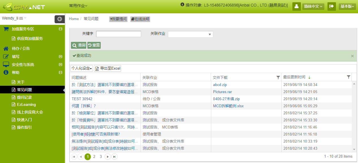Click the 关键字 keyword input field
This screenshot has width=358, height=163.
pyautogui.click(x=118, y=34)
